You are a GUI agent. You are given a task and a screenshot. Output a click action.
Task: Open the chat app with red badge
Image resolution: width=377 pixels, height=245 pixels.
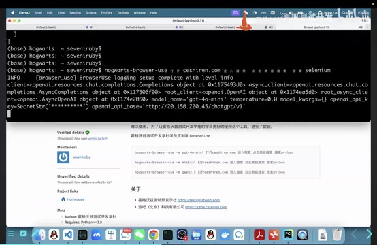(x=125, y=234)
